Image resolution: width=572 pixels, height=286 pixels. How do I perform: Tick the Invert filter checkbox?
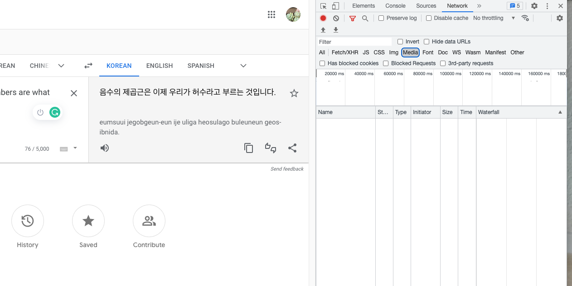(x=400, y=42)
